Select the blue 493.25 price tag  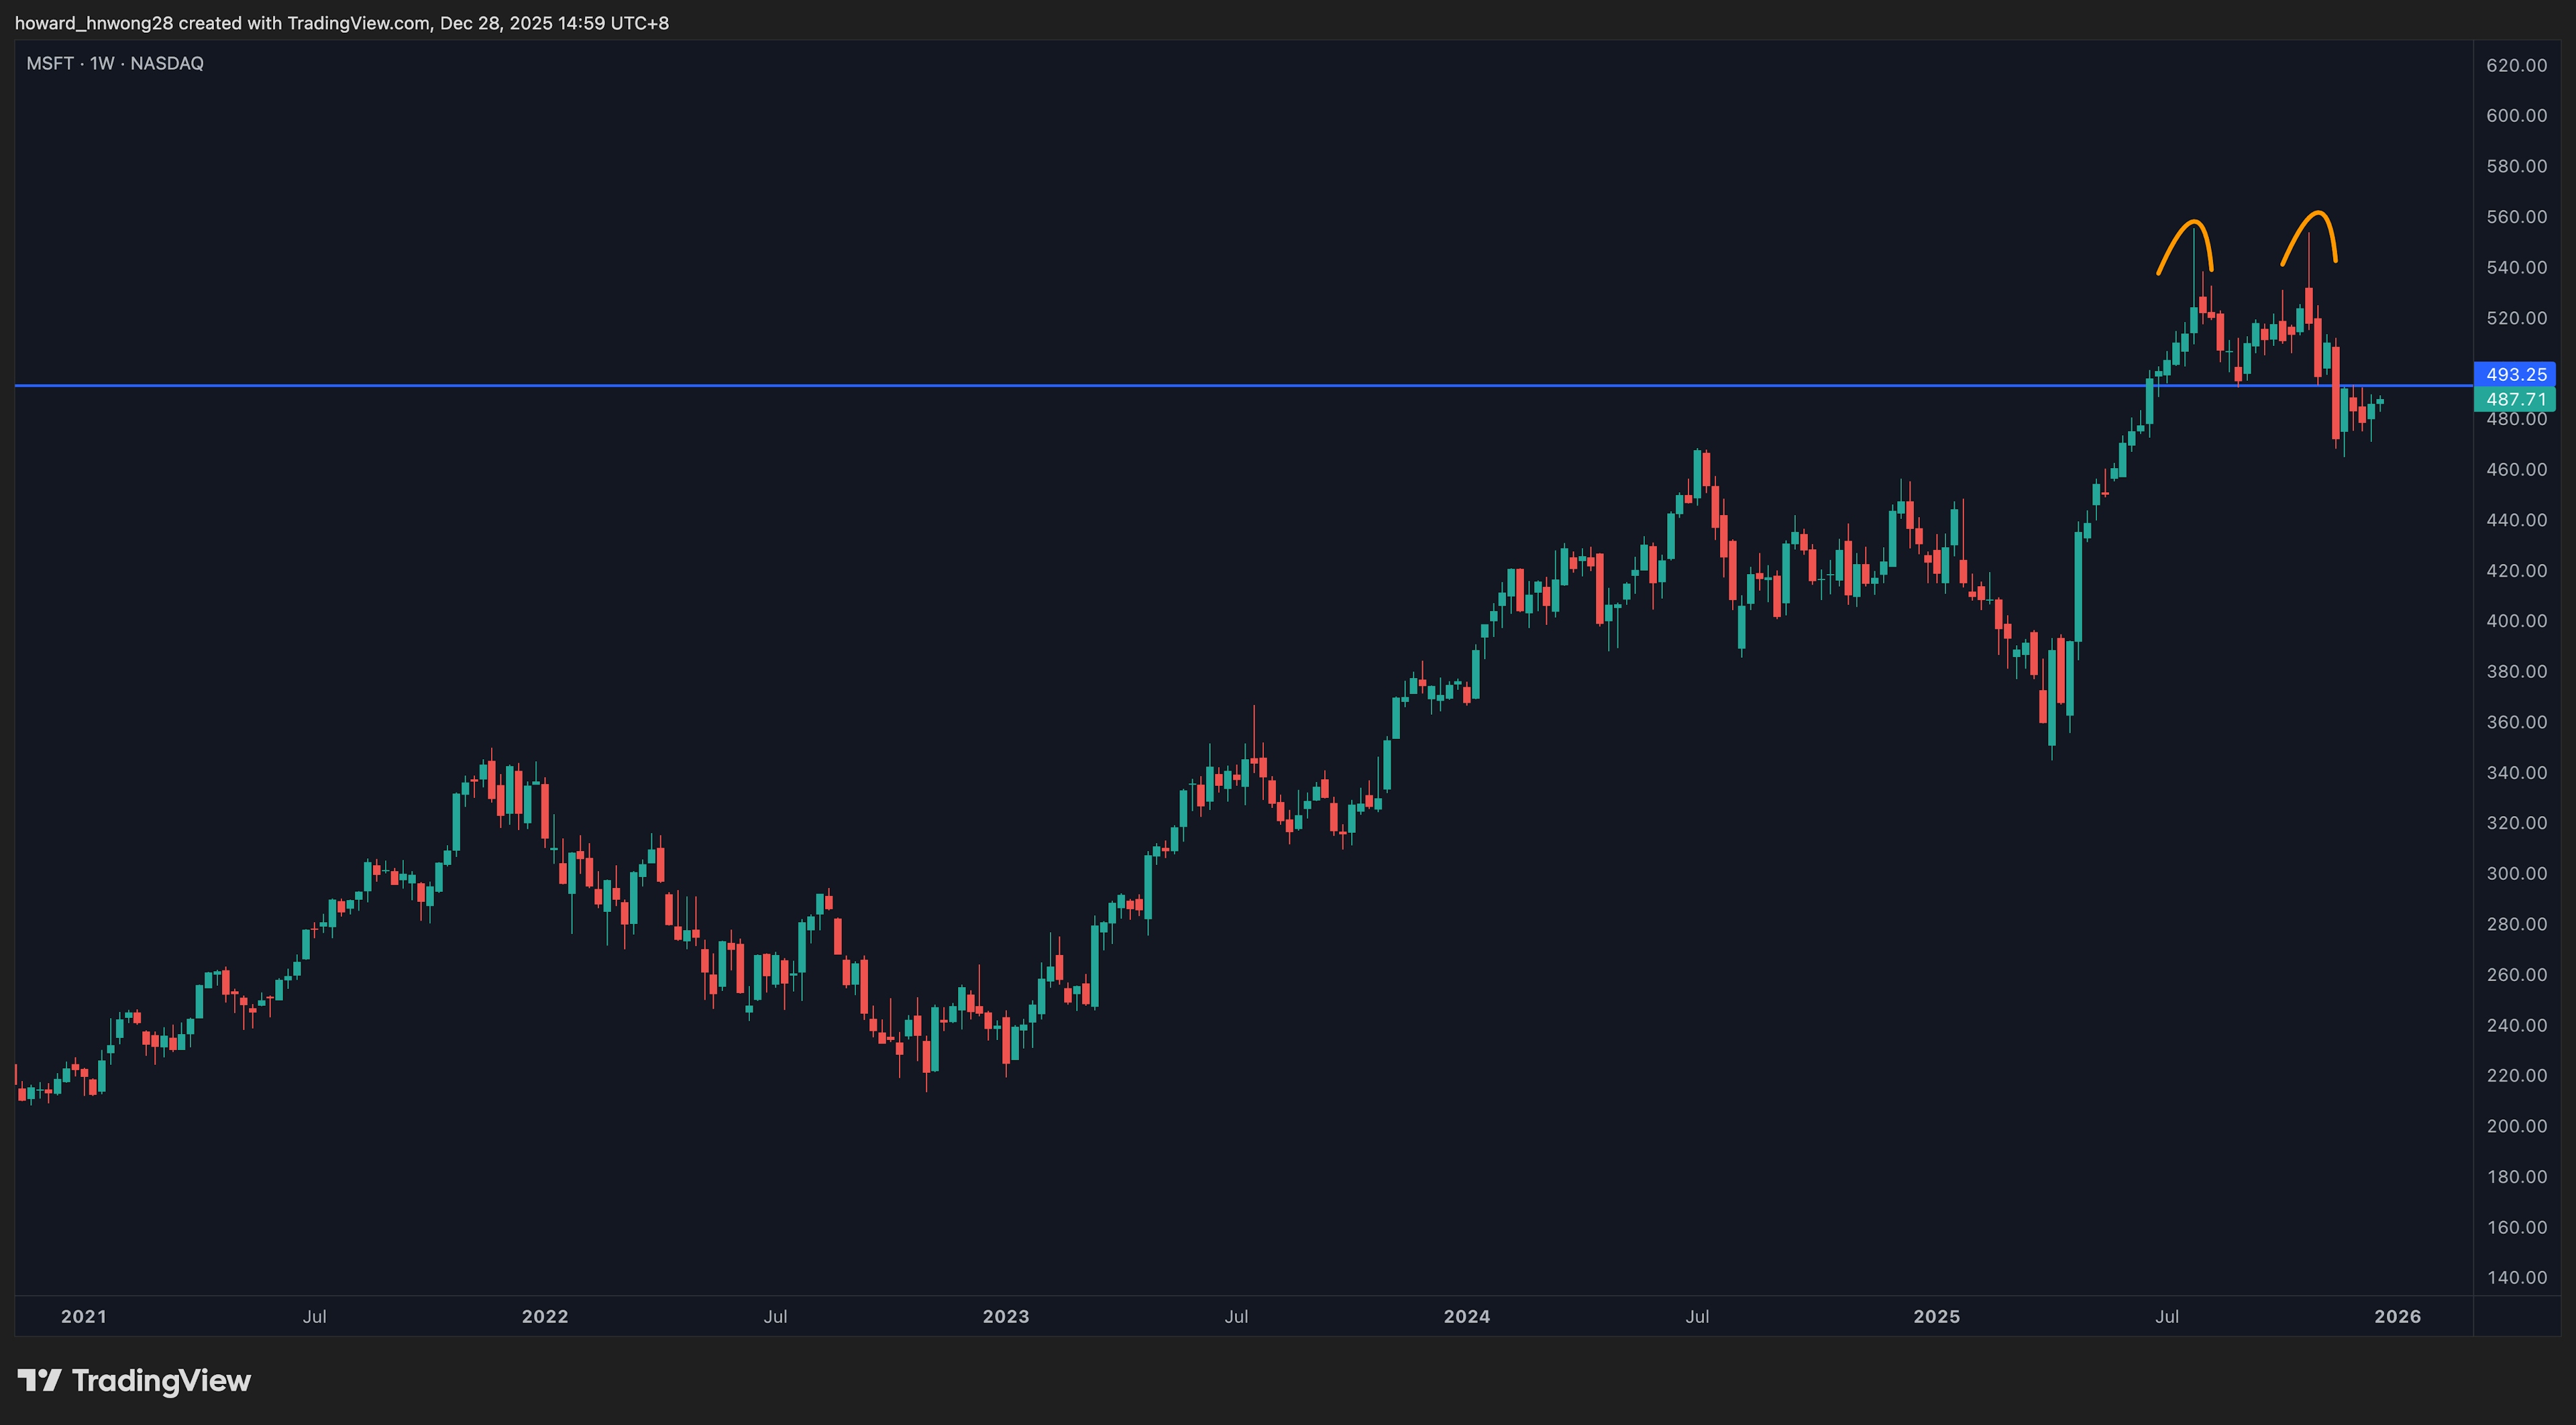click(2515, 374)
